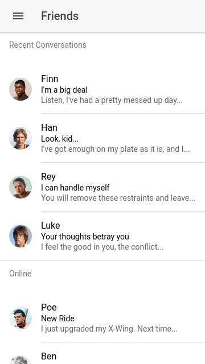The height and width of the screenshot is (364, 205).
Task: Open Finn's conversation name
Action: coord(50,78)
